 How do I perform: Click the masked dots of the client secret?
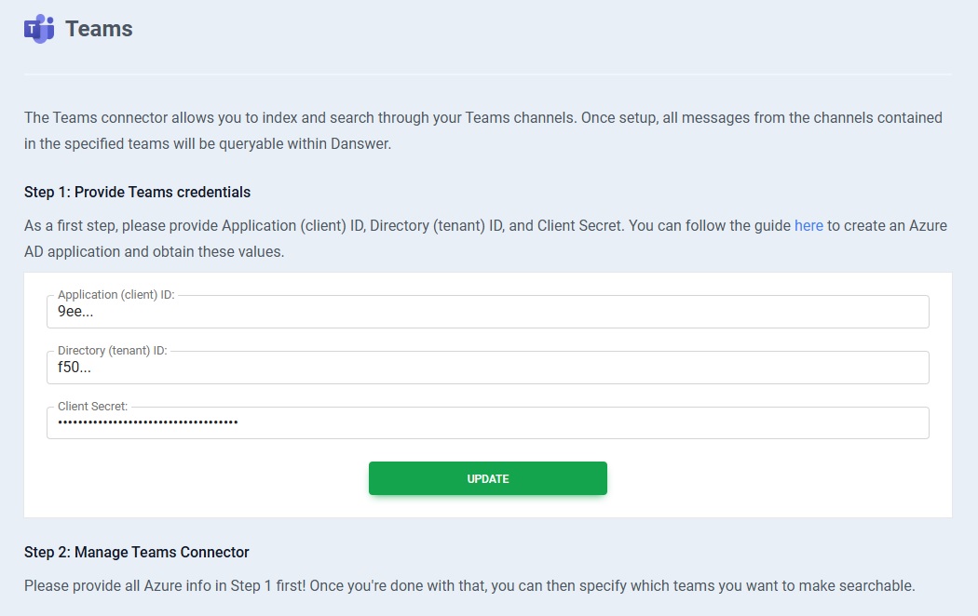point(147,422)
